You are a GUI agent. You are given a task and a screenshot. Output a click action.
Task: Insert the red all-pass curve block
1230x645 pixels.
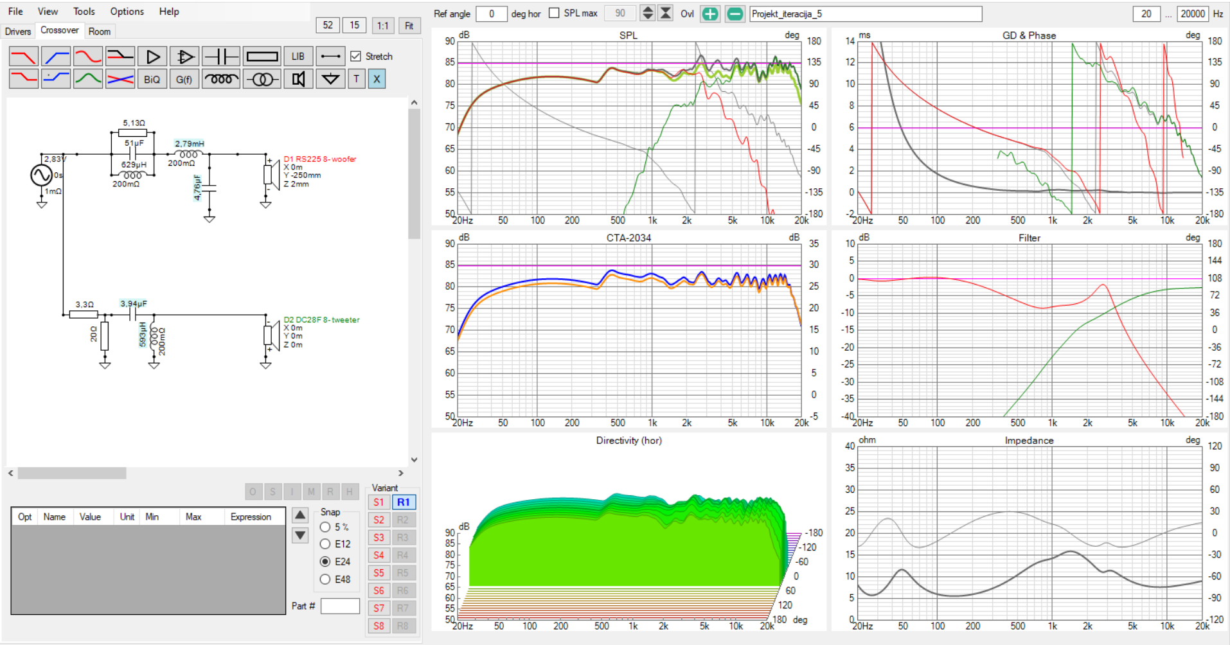tap(88, 57)
